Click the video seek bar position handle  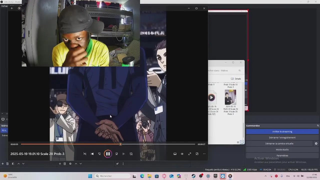click(120, 144)
